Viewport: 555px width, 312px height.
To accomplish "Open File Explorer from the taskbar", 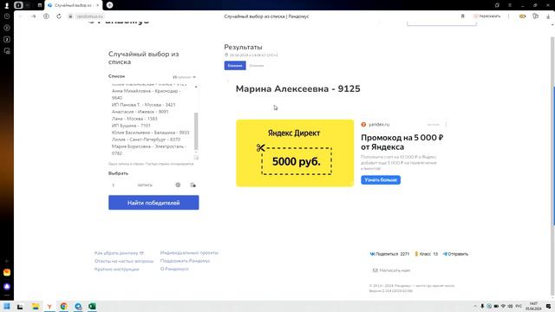I will tap(35, 306).
